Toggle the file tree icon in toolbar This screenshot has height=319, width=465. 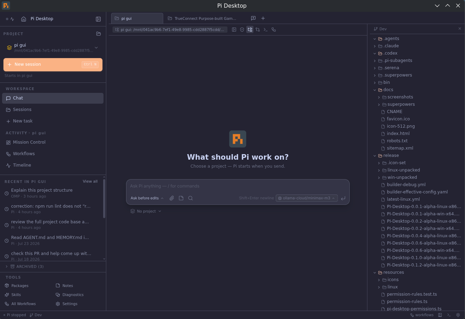click(x=250, y=30)
